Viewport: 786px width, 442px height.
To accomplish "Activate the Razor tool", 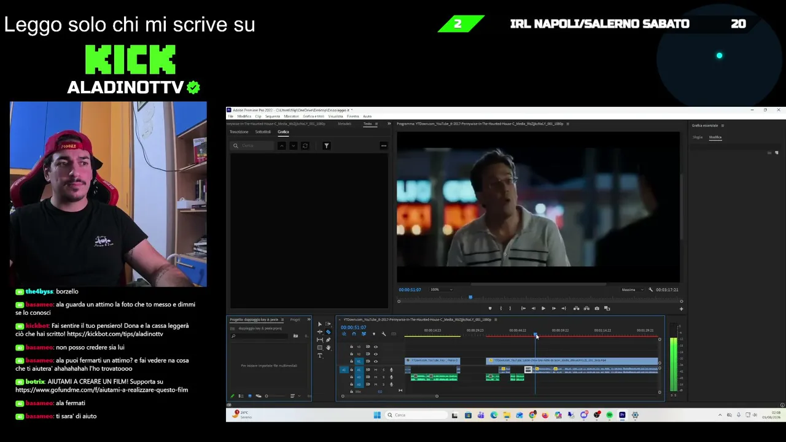I will point(328,332).
